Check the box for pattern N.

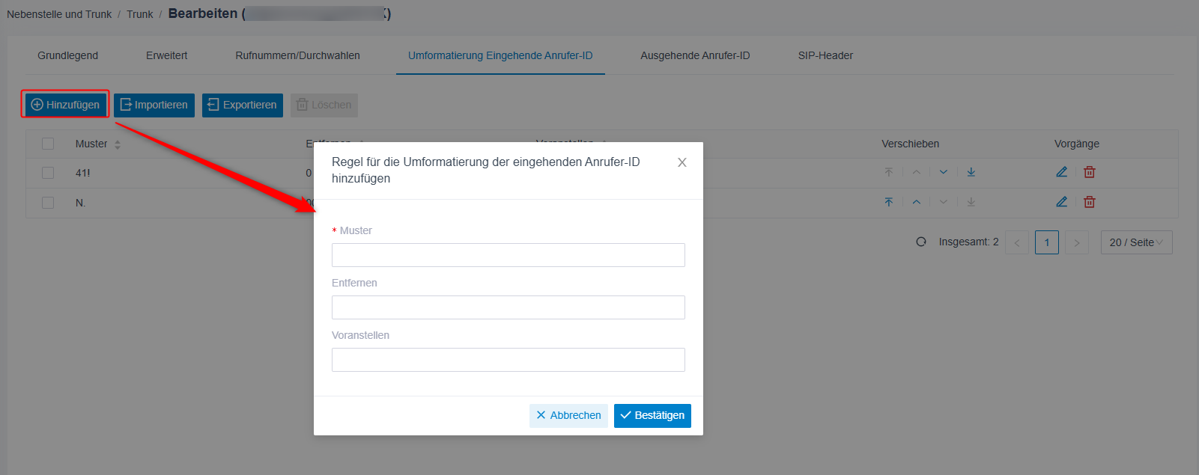pyautogui.click(x=48, y=203)
